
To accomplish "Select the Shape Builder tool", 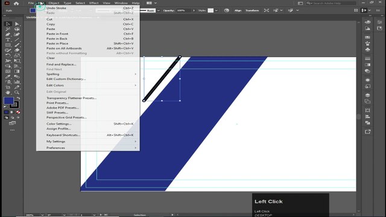I will click(8, 66).
